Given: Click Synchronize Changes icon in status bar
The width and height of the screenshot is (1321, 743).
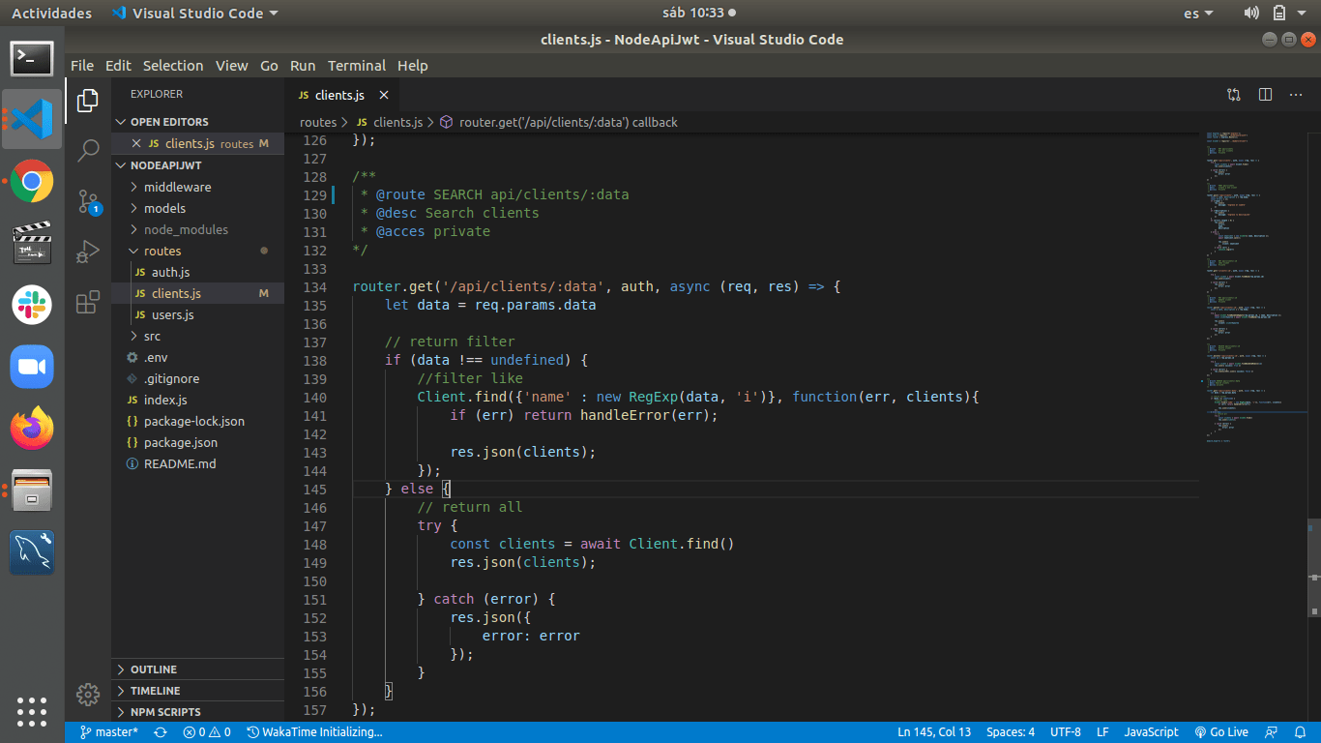Looking at the screenshot, I should click(x=161, y=732).
